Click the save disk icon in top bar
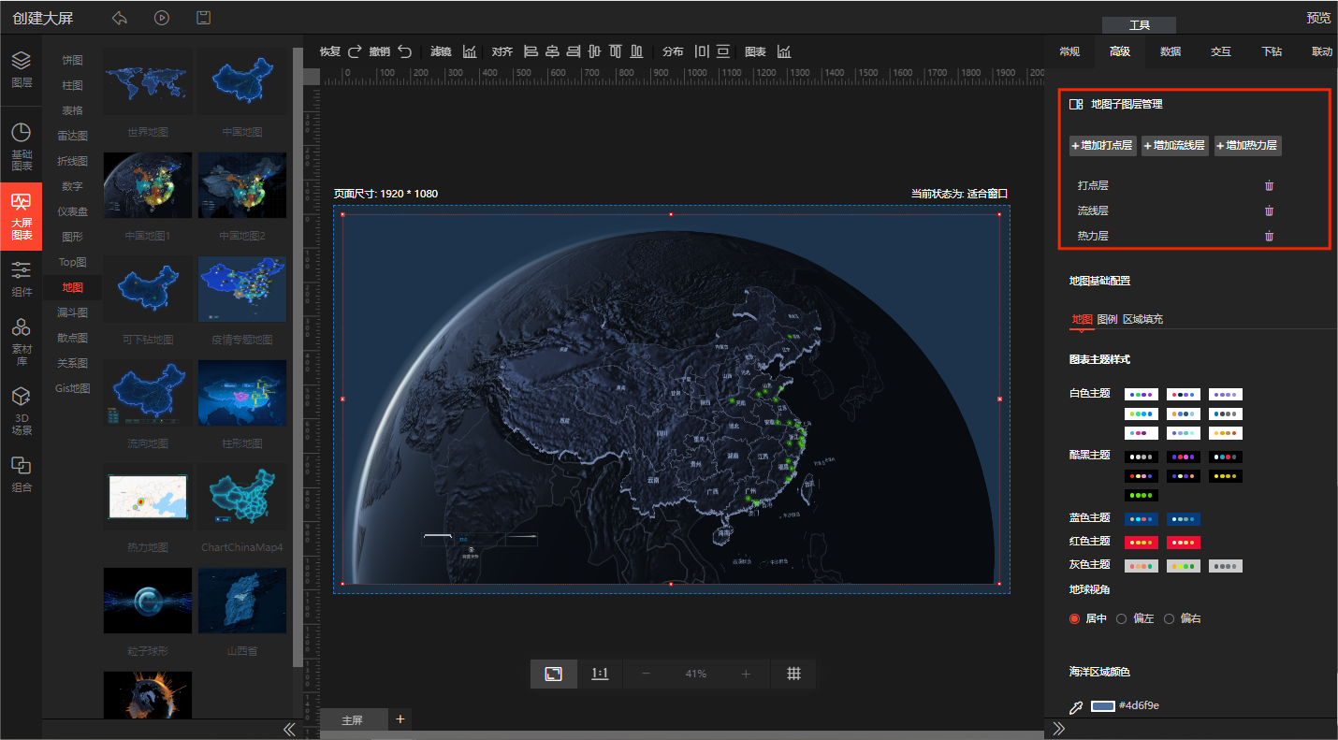Viewport: 1338px width, 740px height. (203, 18)
